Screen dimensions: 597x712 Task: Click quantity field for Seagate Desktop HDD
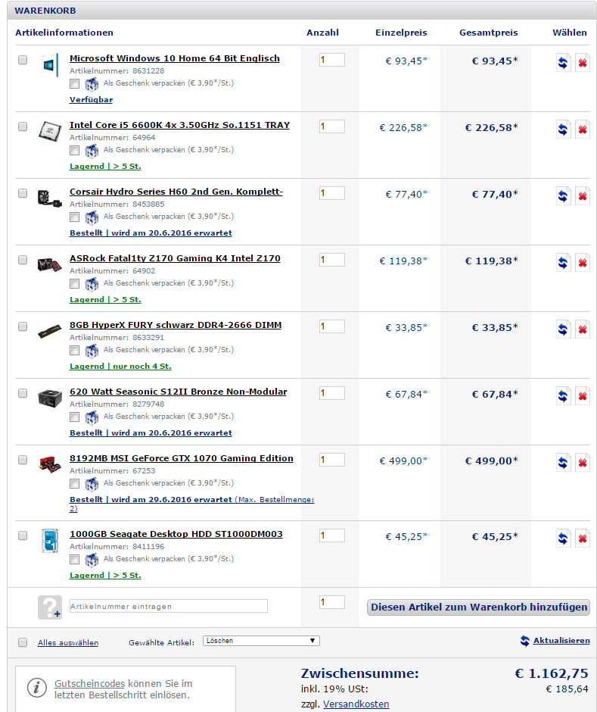coord(332,536)
